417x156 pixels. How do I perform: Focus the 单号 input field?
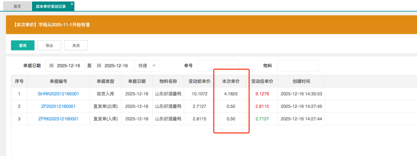click(x=218, y=66)
